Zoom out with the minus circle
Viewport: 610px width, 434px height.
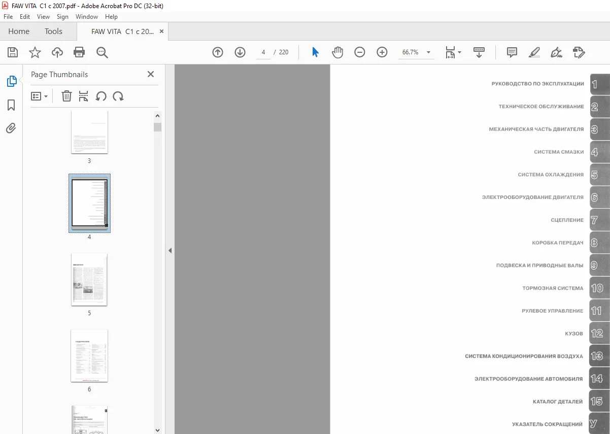tap(360, 52)
